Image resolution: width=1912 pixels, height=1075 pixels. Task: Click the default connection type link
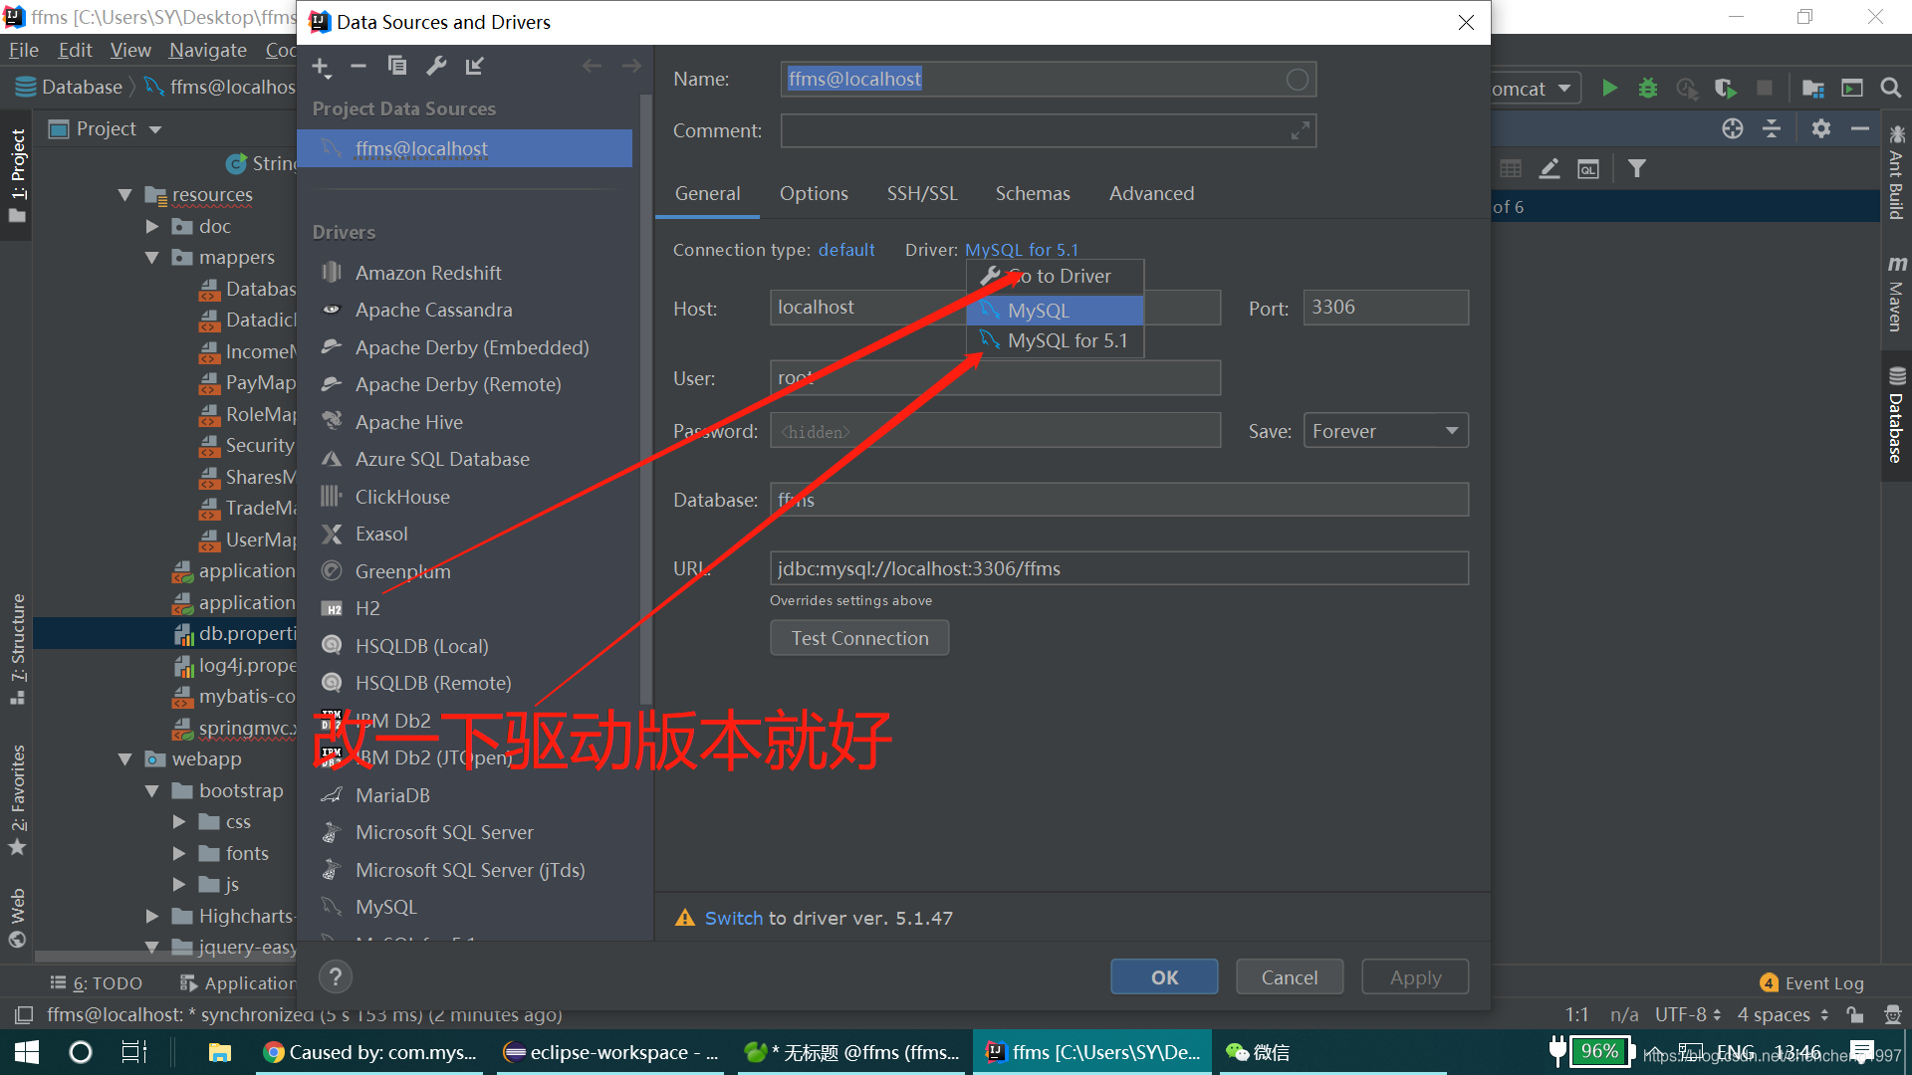pyautogui.click(x=845, y=250)
